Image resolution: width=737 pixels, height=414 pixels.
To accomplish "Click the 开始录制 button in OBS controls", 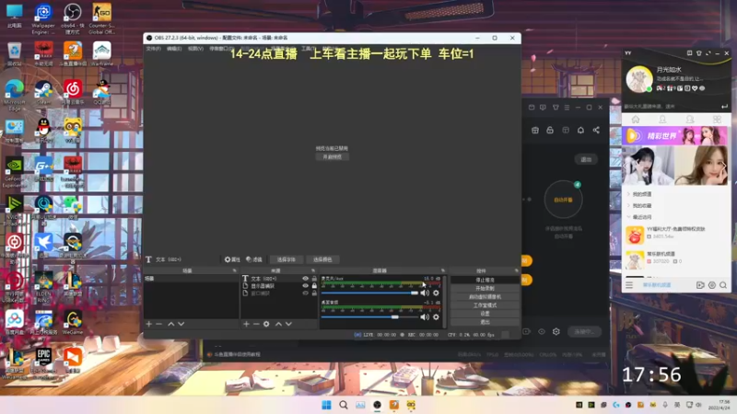I will [x=485, y=288].
